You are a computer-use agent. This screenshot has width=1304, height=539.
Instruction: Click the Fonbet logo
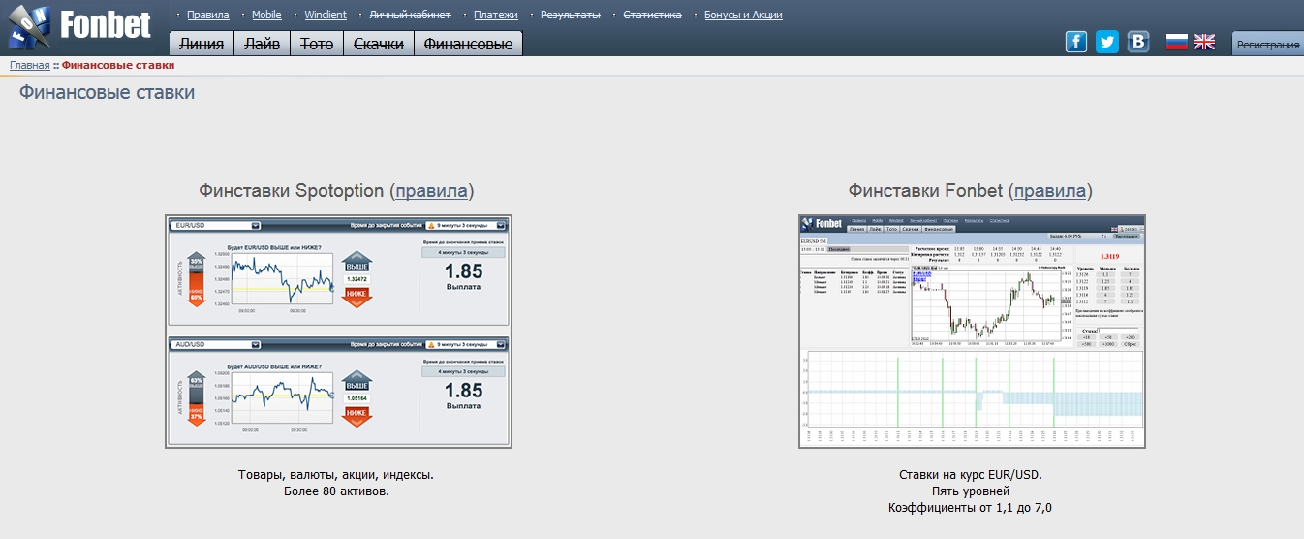(81, 25)
